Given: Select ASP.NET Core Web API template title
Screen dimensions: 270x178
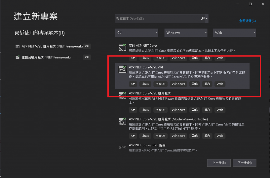Looking at the screenshot, I should (x=146, y=67).
